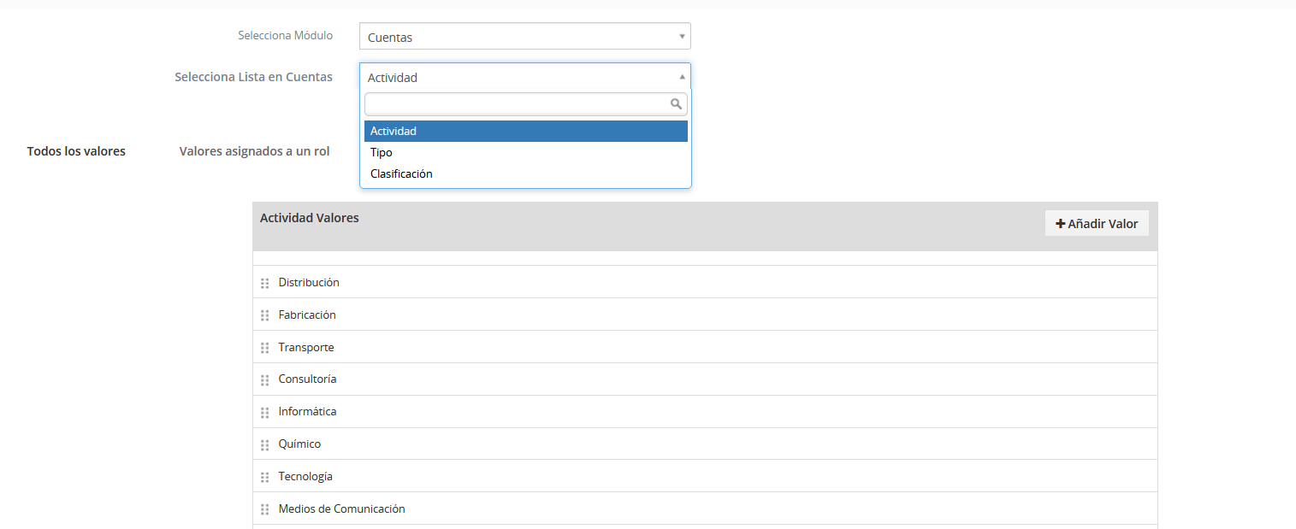Collapse the Actividad list dropdown arrow
The image size is (1296, 529).
tap(682, 76)
